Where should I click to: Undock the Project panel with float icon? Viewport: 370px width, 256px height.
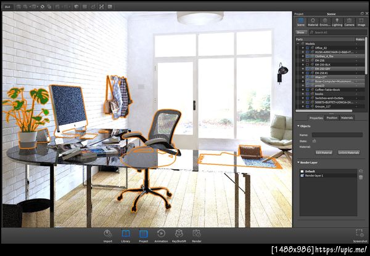362,14
